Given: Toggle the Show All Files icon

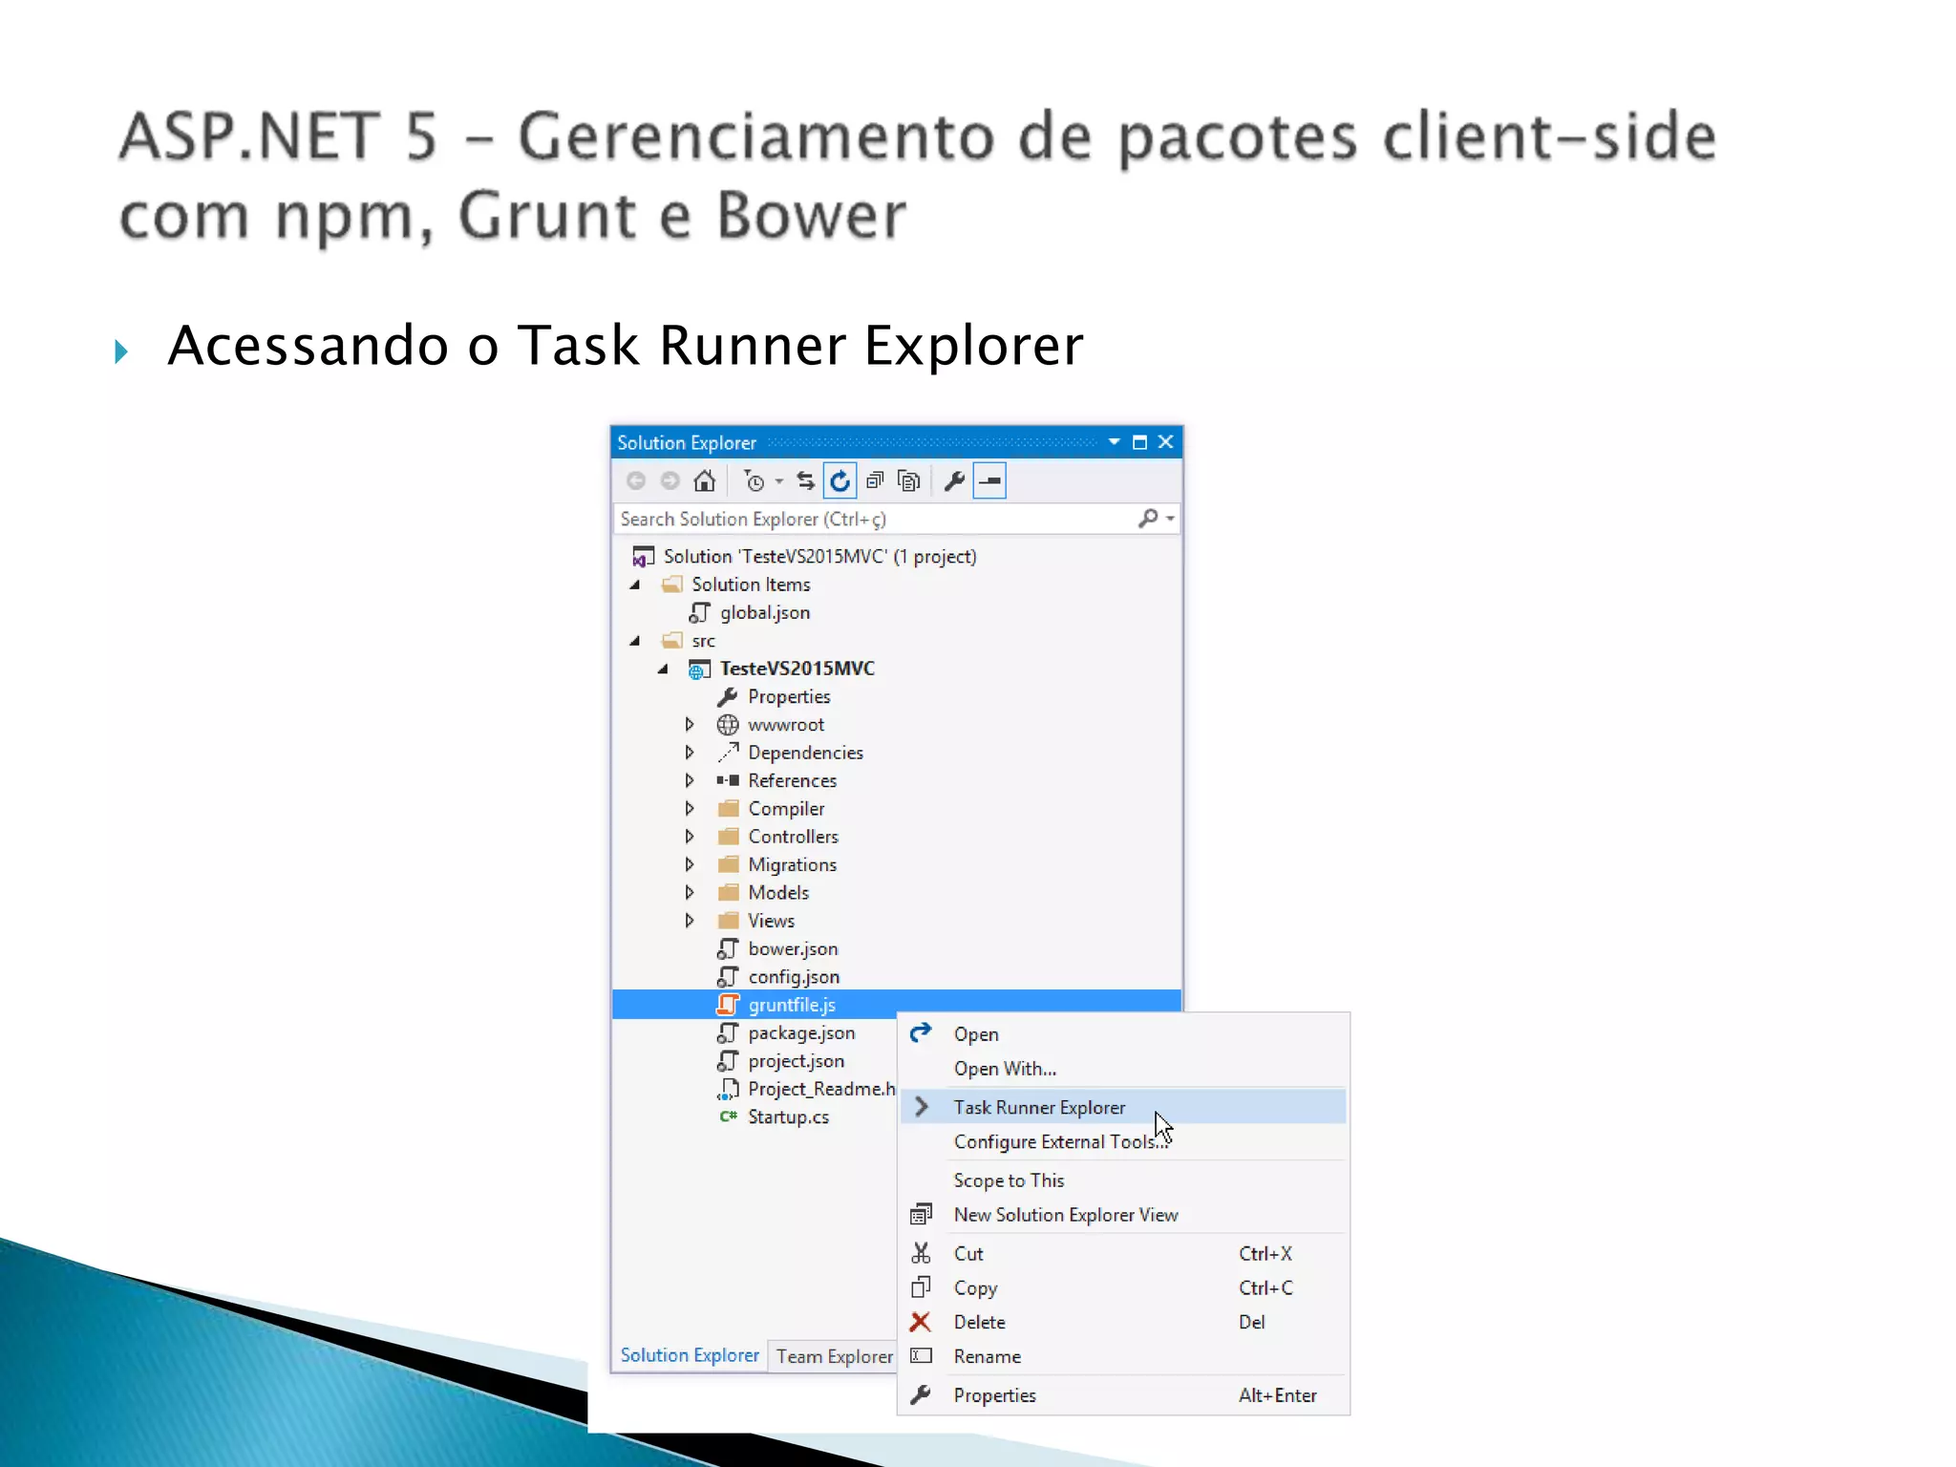Looking at the screenshot, I should (909, 481).
